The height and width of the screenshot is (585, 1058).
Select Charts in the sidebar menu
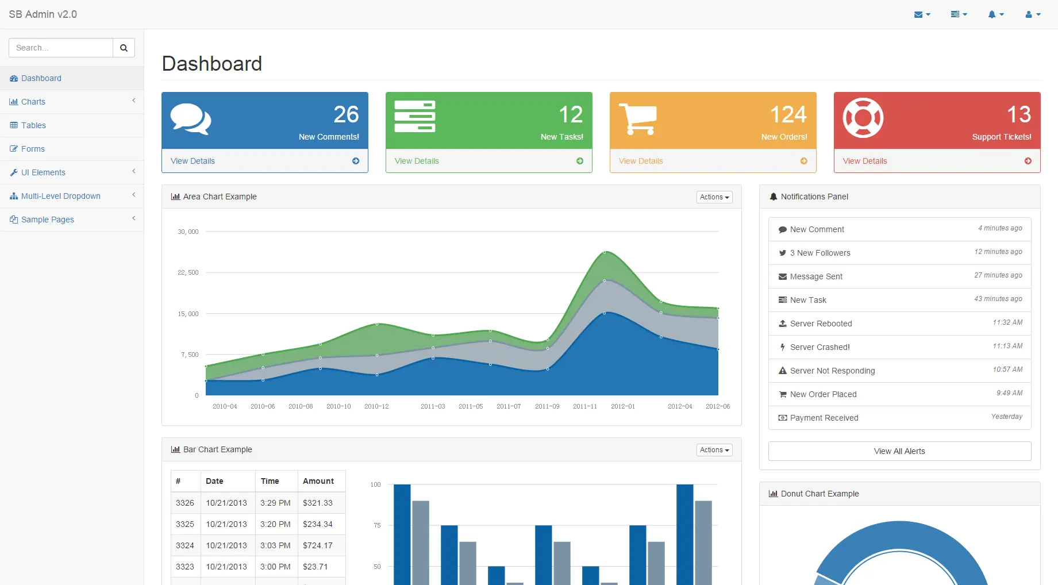72,102
